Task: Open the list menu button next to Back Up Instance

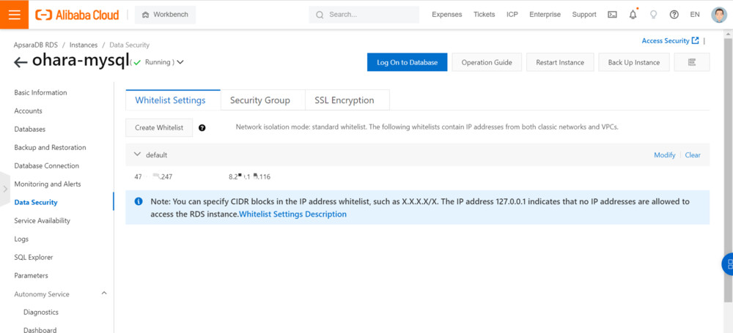Action: [691, 62]
